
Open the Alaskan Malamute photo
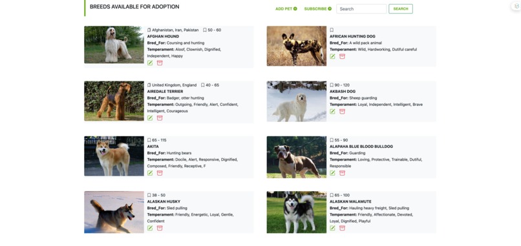[x=297, y=212]
